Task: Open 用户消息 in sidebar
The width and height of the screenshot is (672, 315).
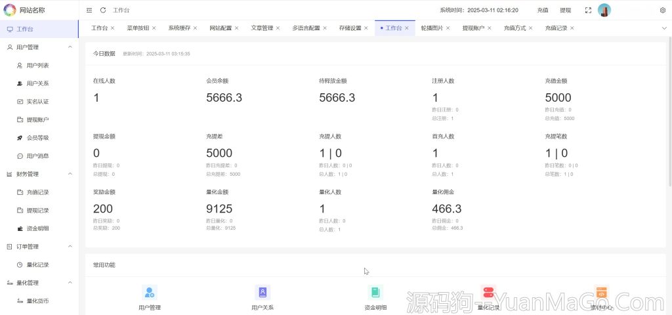Action: 39,156
